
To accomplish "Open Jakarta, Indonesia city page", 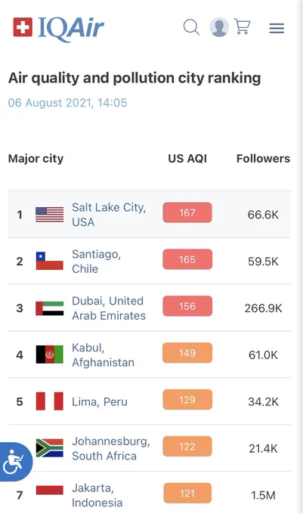I will point(97,495).
